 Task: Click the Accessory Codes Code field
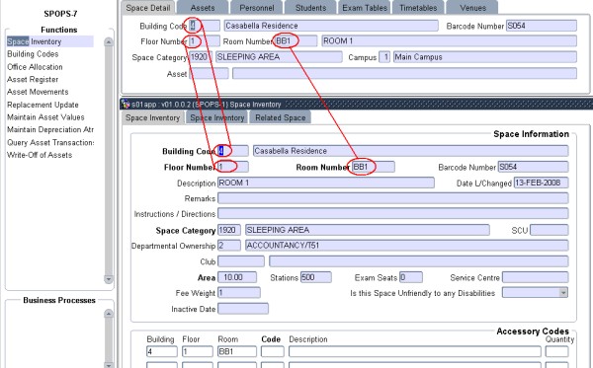click(x=273, y=351)
